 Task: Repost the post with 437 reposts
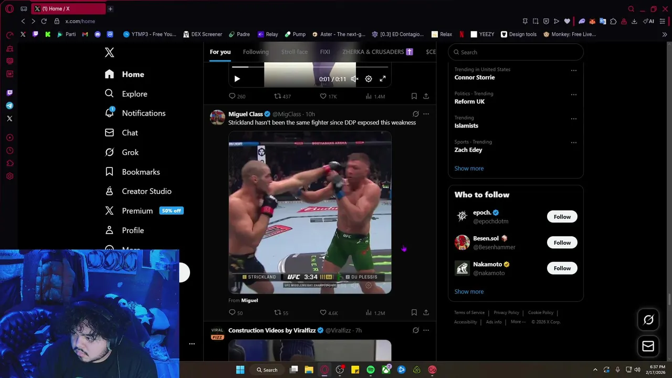282,96
